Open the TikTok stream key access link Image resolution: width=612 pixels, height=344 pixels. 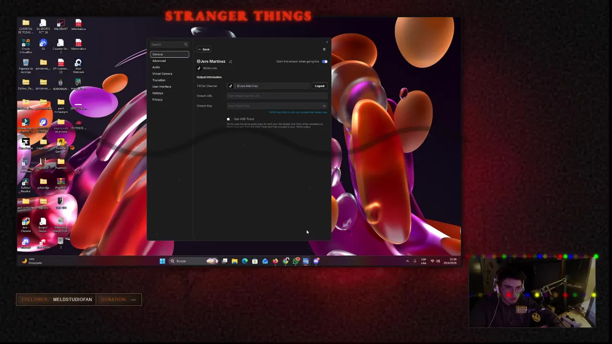tap(298, 112)
